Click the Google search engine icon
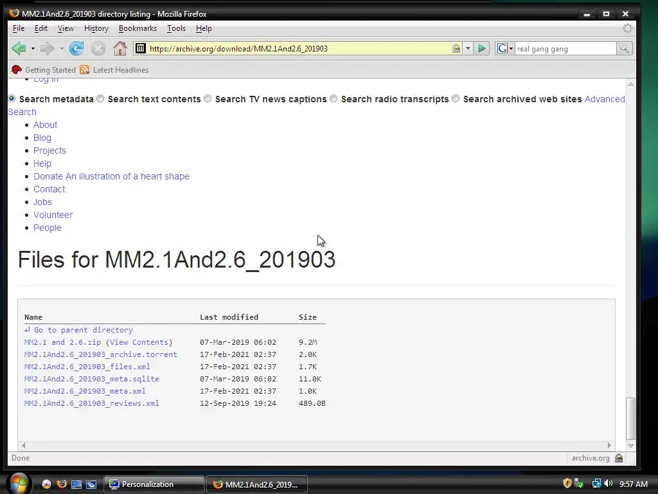Viewport: 658px width, 494px height. 502,48
